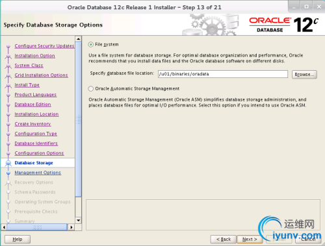Open the Installation Option step
The image size is (325, 246).
click(34, 56)
